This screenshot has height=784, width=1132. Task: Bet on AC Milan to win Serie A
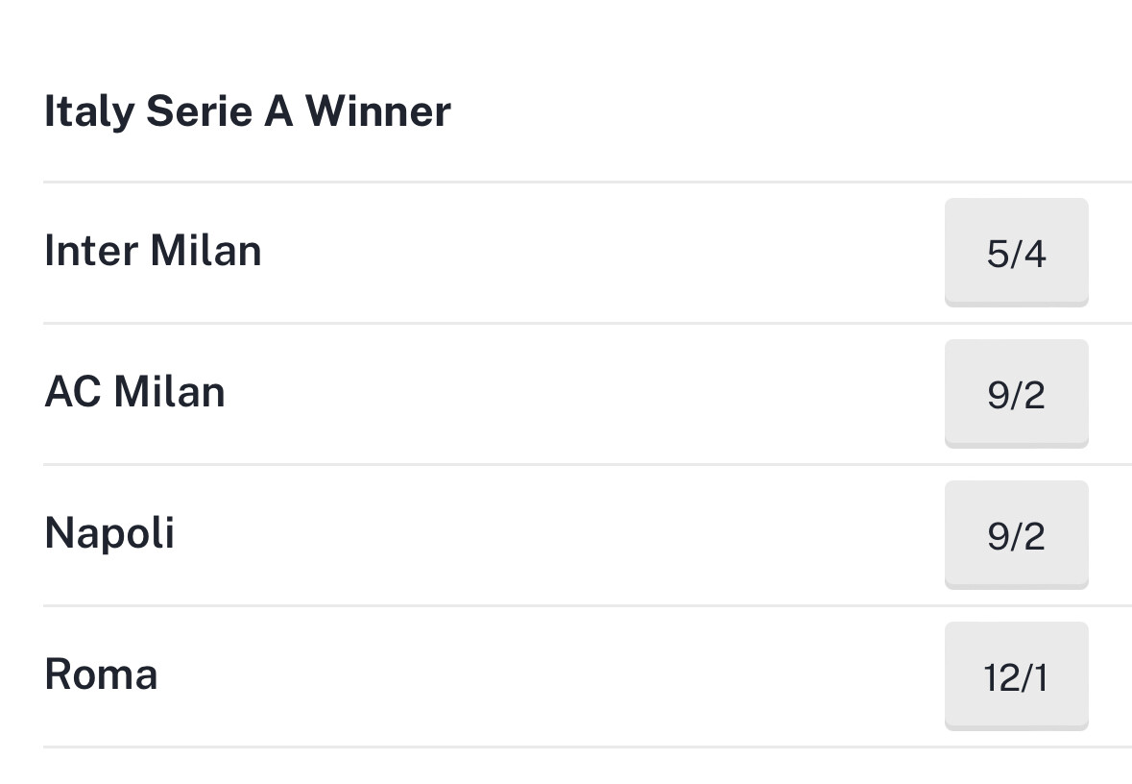click(1016, 394)
